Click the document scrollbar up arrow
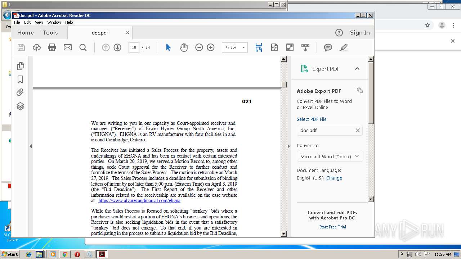This screenshot has width=461, height=259. (283, 59)
